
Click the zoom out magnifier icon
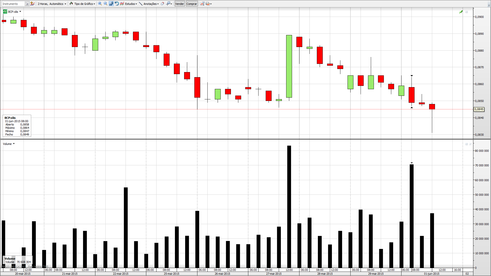[105, 4]
